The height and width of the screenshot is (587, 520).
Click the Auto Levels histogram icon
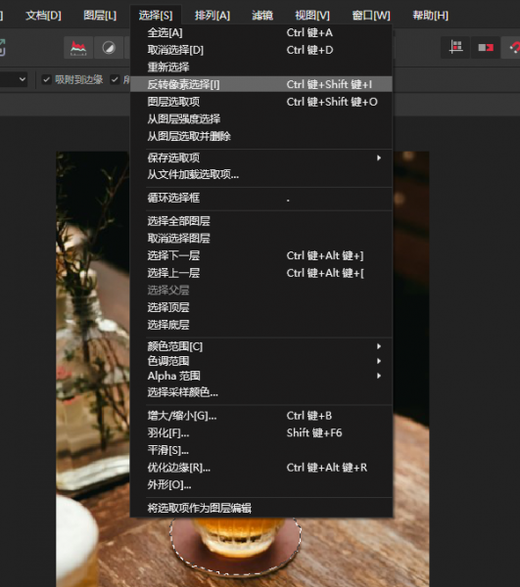coord(78,48)
